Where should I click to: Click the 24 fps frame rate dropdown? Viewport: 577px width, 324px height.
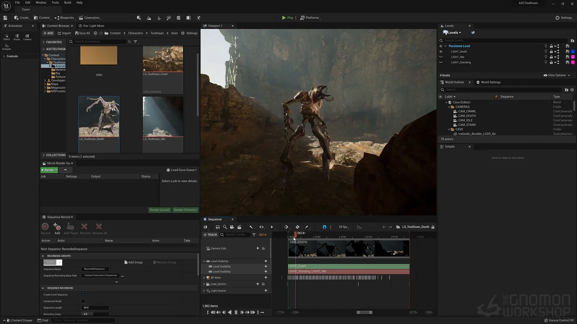pyautogui.click(x=344, y=227)
